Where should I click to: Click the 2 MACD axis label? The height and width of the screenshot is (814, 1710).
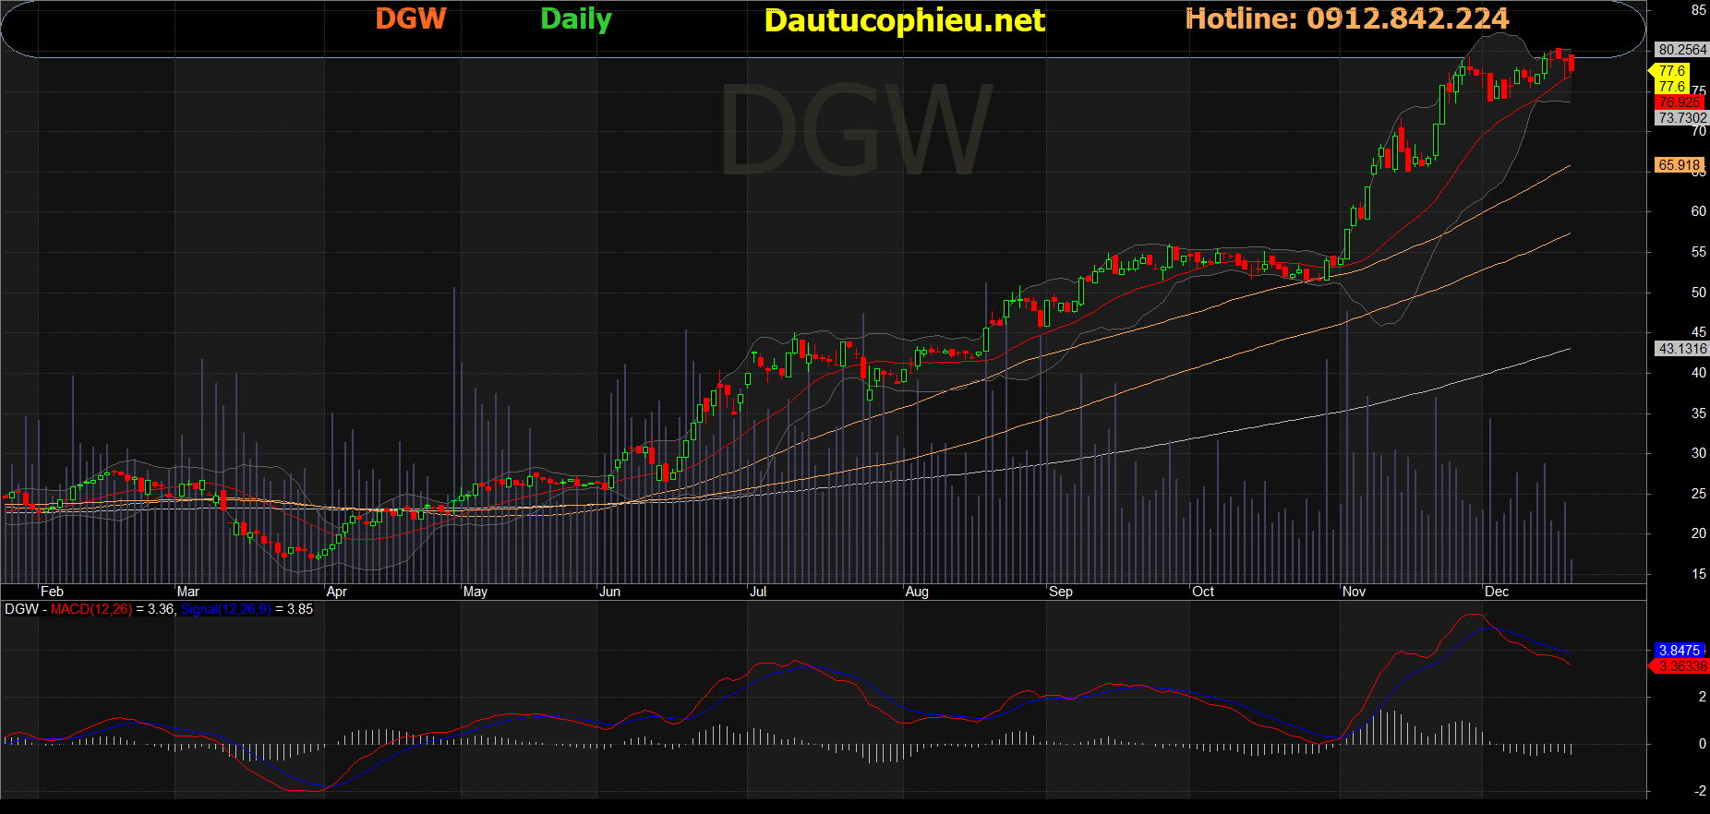point(1703,697)
